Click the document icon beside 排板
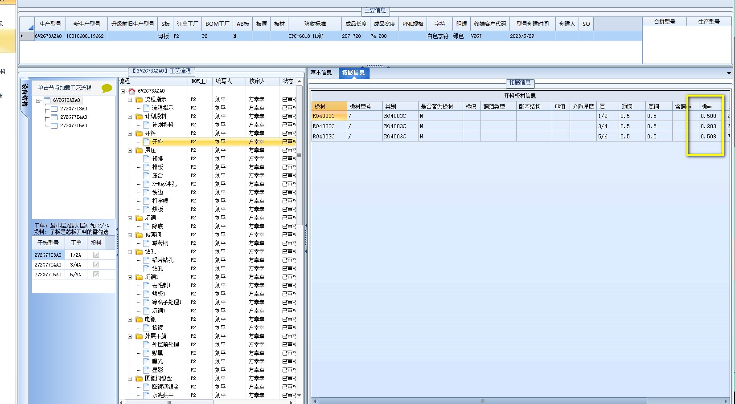735x404 pixels. coord(146,167)
